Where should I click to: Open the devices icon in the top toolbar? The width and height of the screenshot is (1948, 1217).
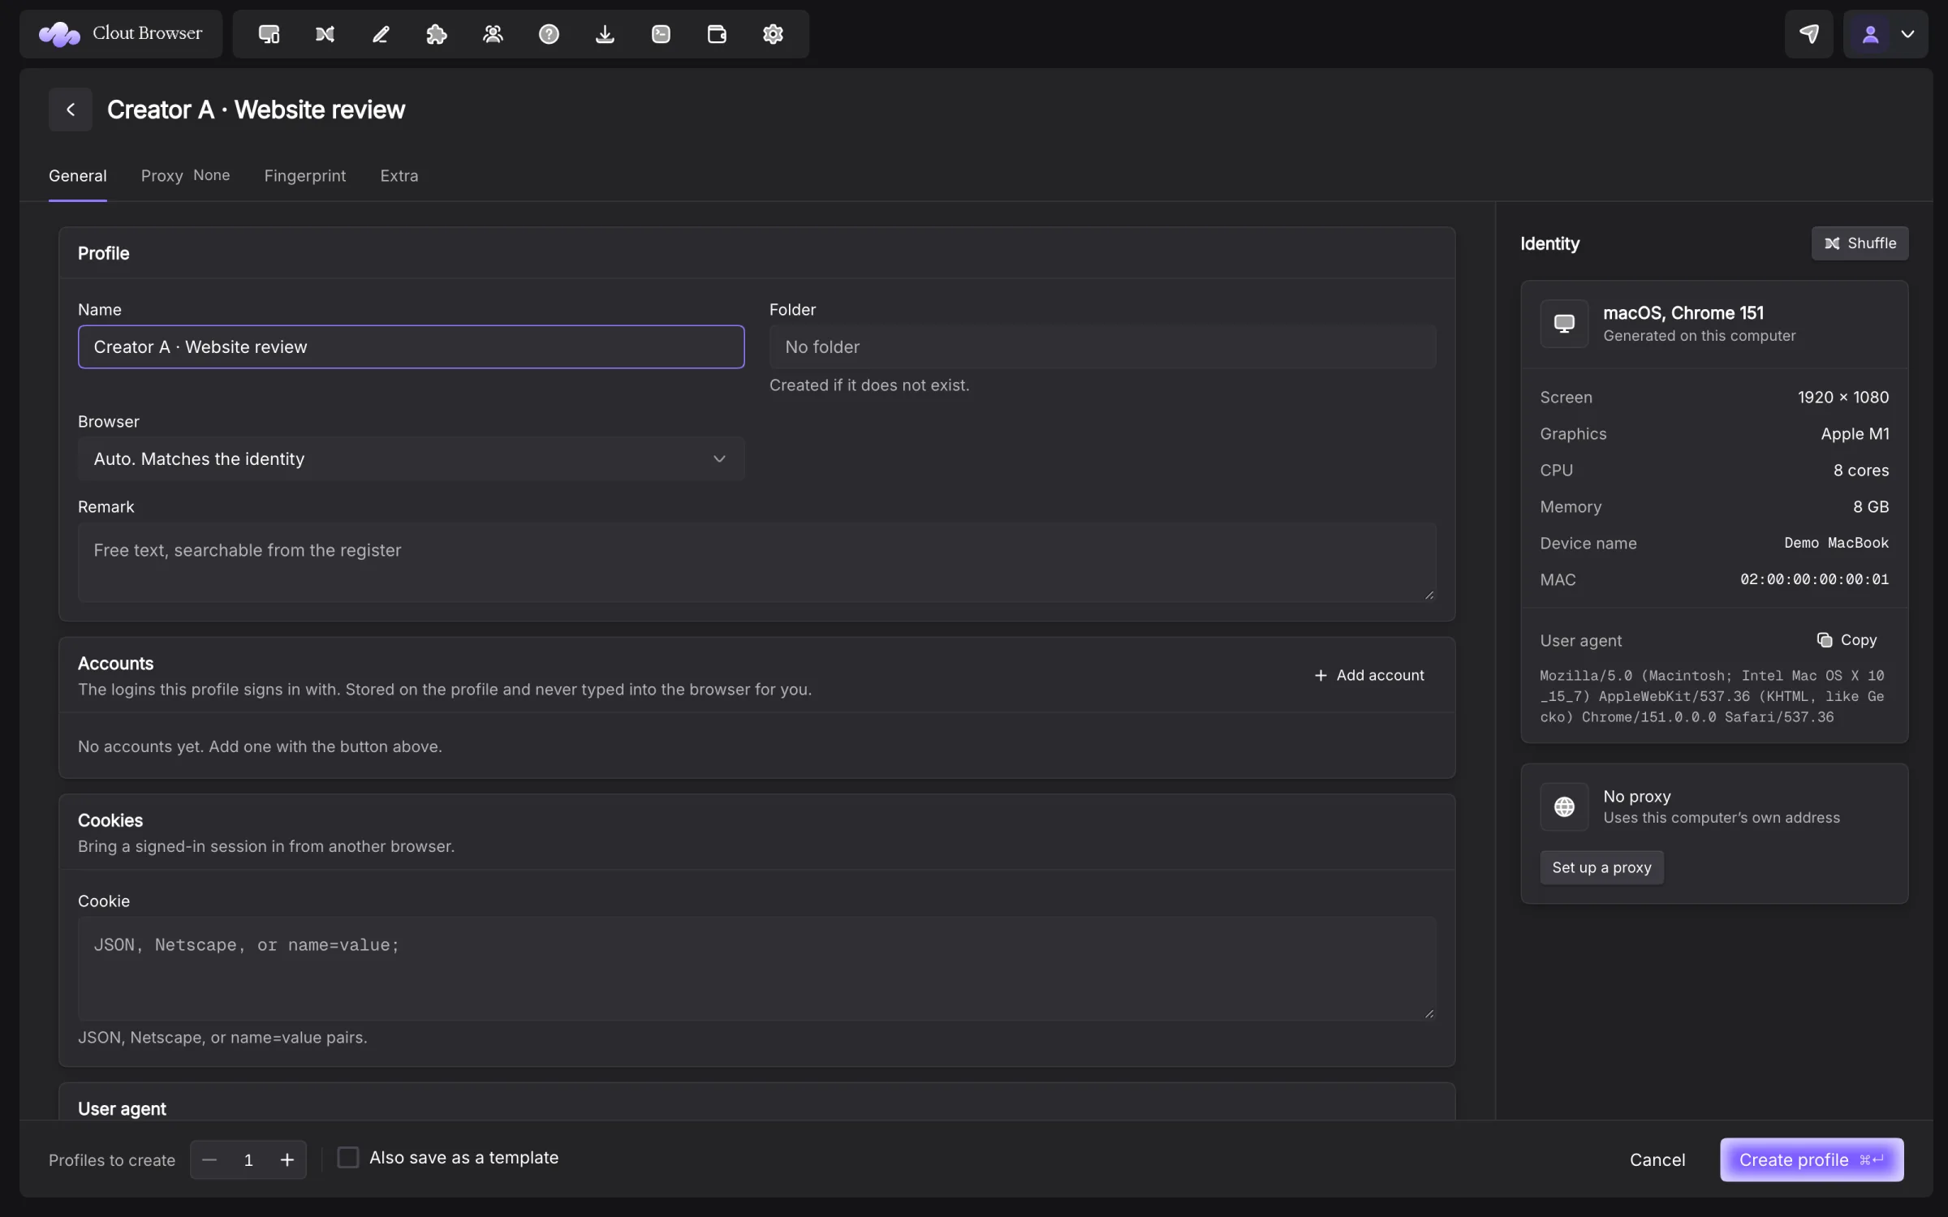tap(269, 34)
